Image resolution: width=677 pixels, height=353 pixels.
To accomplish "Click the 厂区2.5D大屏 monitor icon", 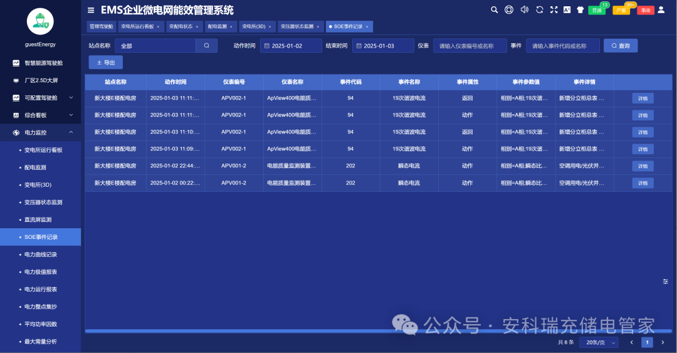I will pos(16,80).
